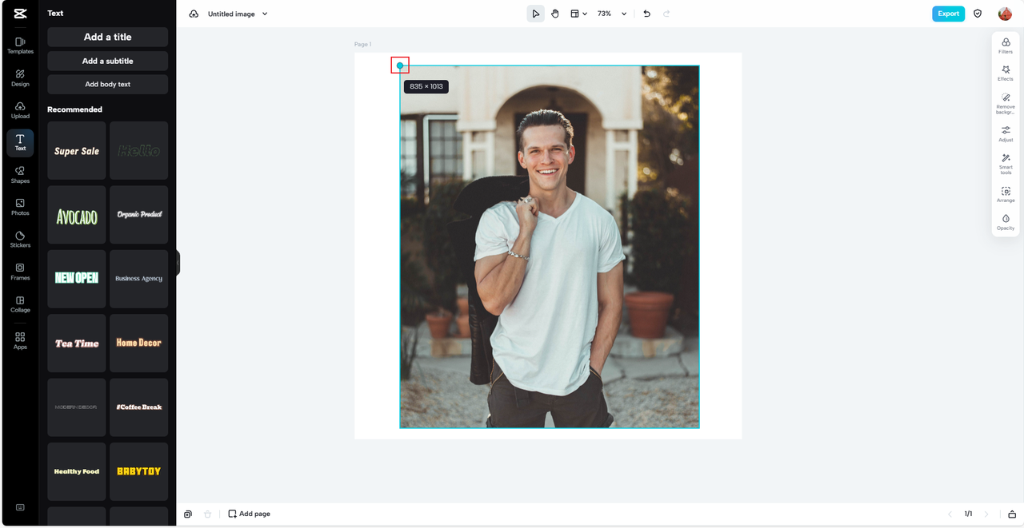
Task: Go to next page arrow
Action: pos(986,514)
